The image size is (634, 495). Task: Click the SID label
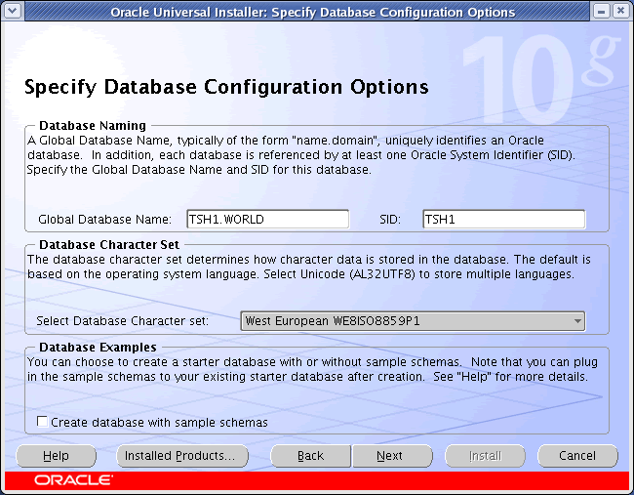tap(390, 220)
